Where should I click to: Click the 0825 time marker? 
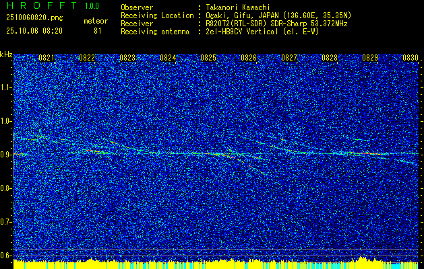pyautogui.click(x=208, y=58)
